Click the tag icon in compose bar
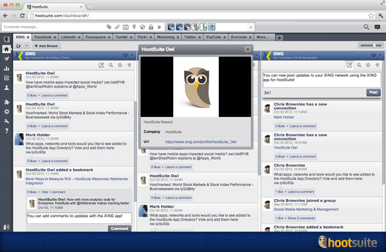The height and width of the screenshot is (252, 386). (x=109, y=27)
